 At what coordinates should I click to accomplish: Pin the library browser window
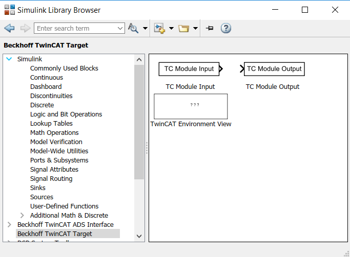(x=210, y=28)
